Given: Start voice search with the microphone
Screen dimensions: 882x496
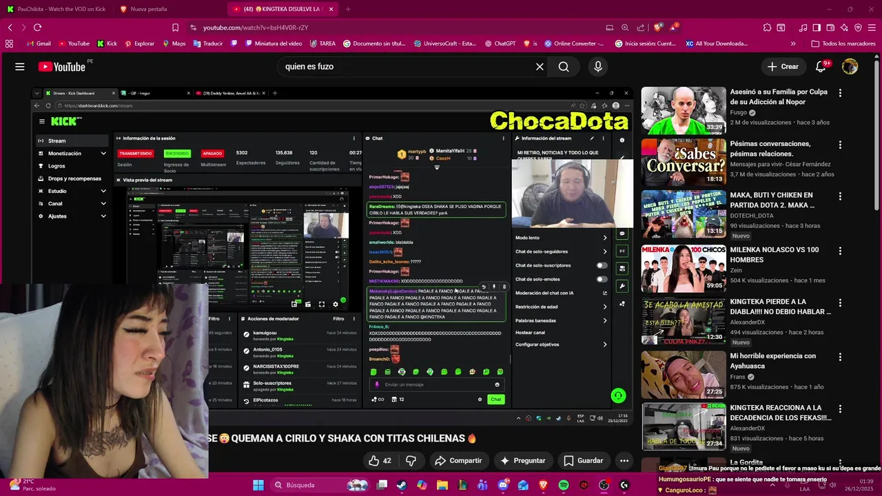Looking at the screenshot, I should pos(598,67).
